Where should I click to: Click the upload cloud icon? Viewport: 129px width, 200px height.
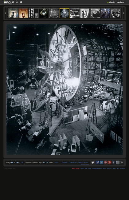(x=21, y=2)
